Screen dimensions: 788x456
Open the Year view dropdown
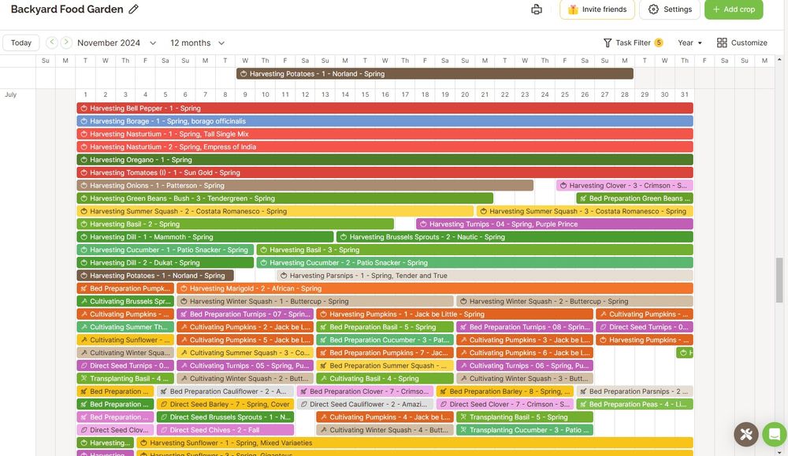pyautogui.click(x=687, y=43)
